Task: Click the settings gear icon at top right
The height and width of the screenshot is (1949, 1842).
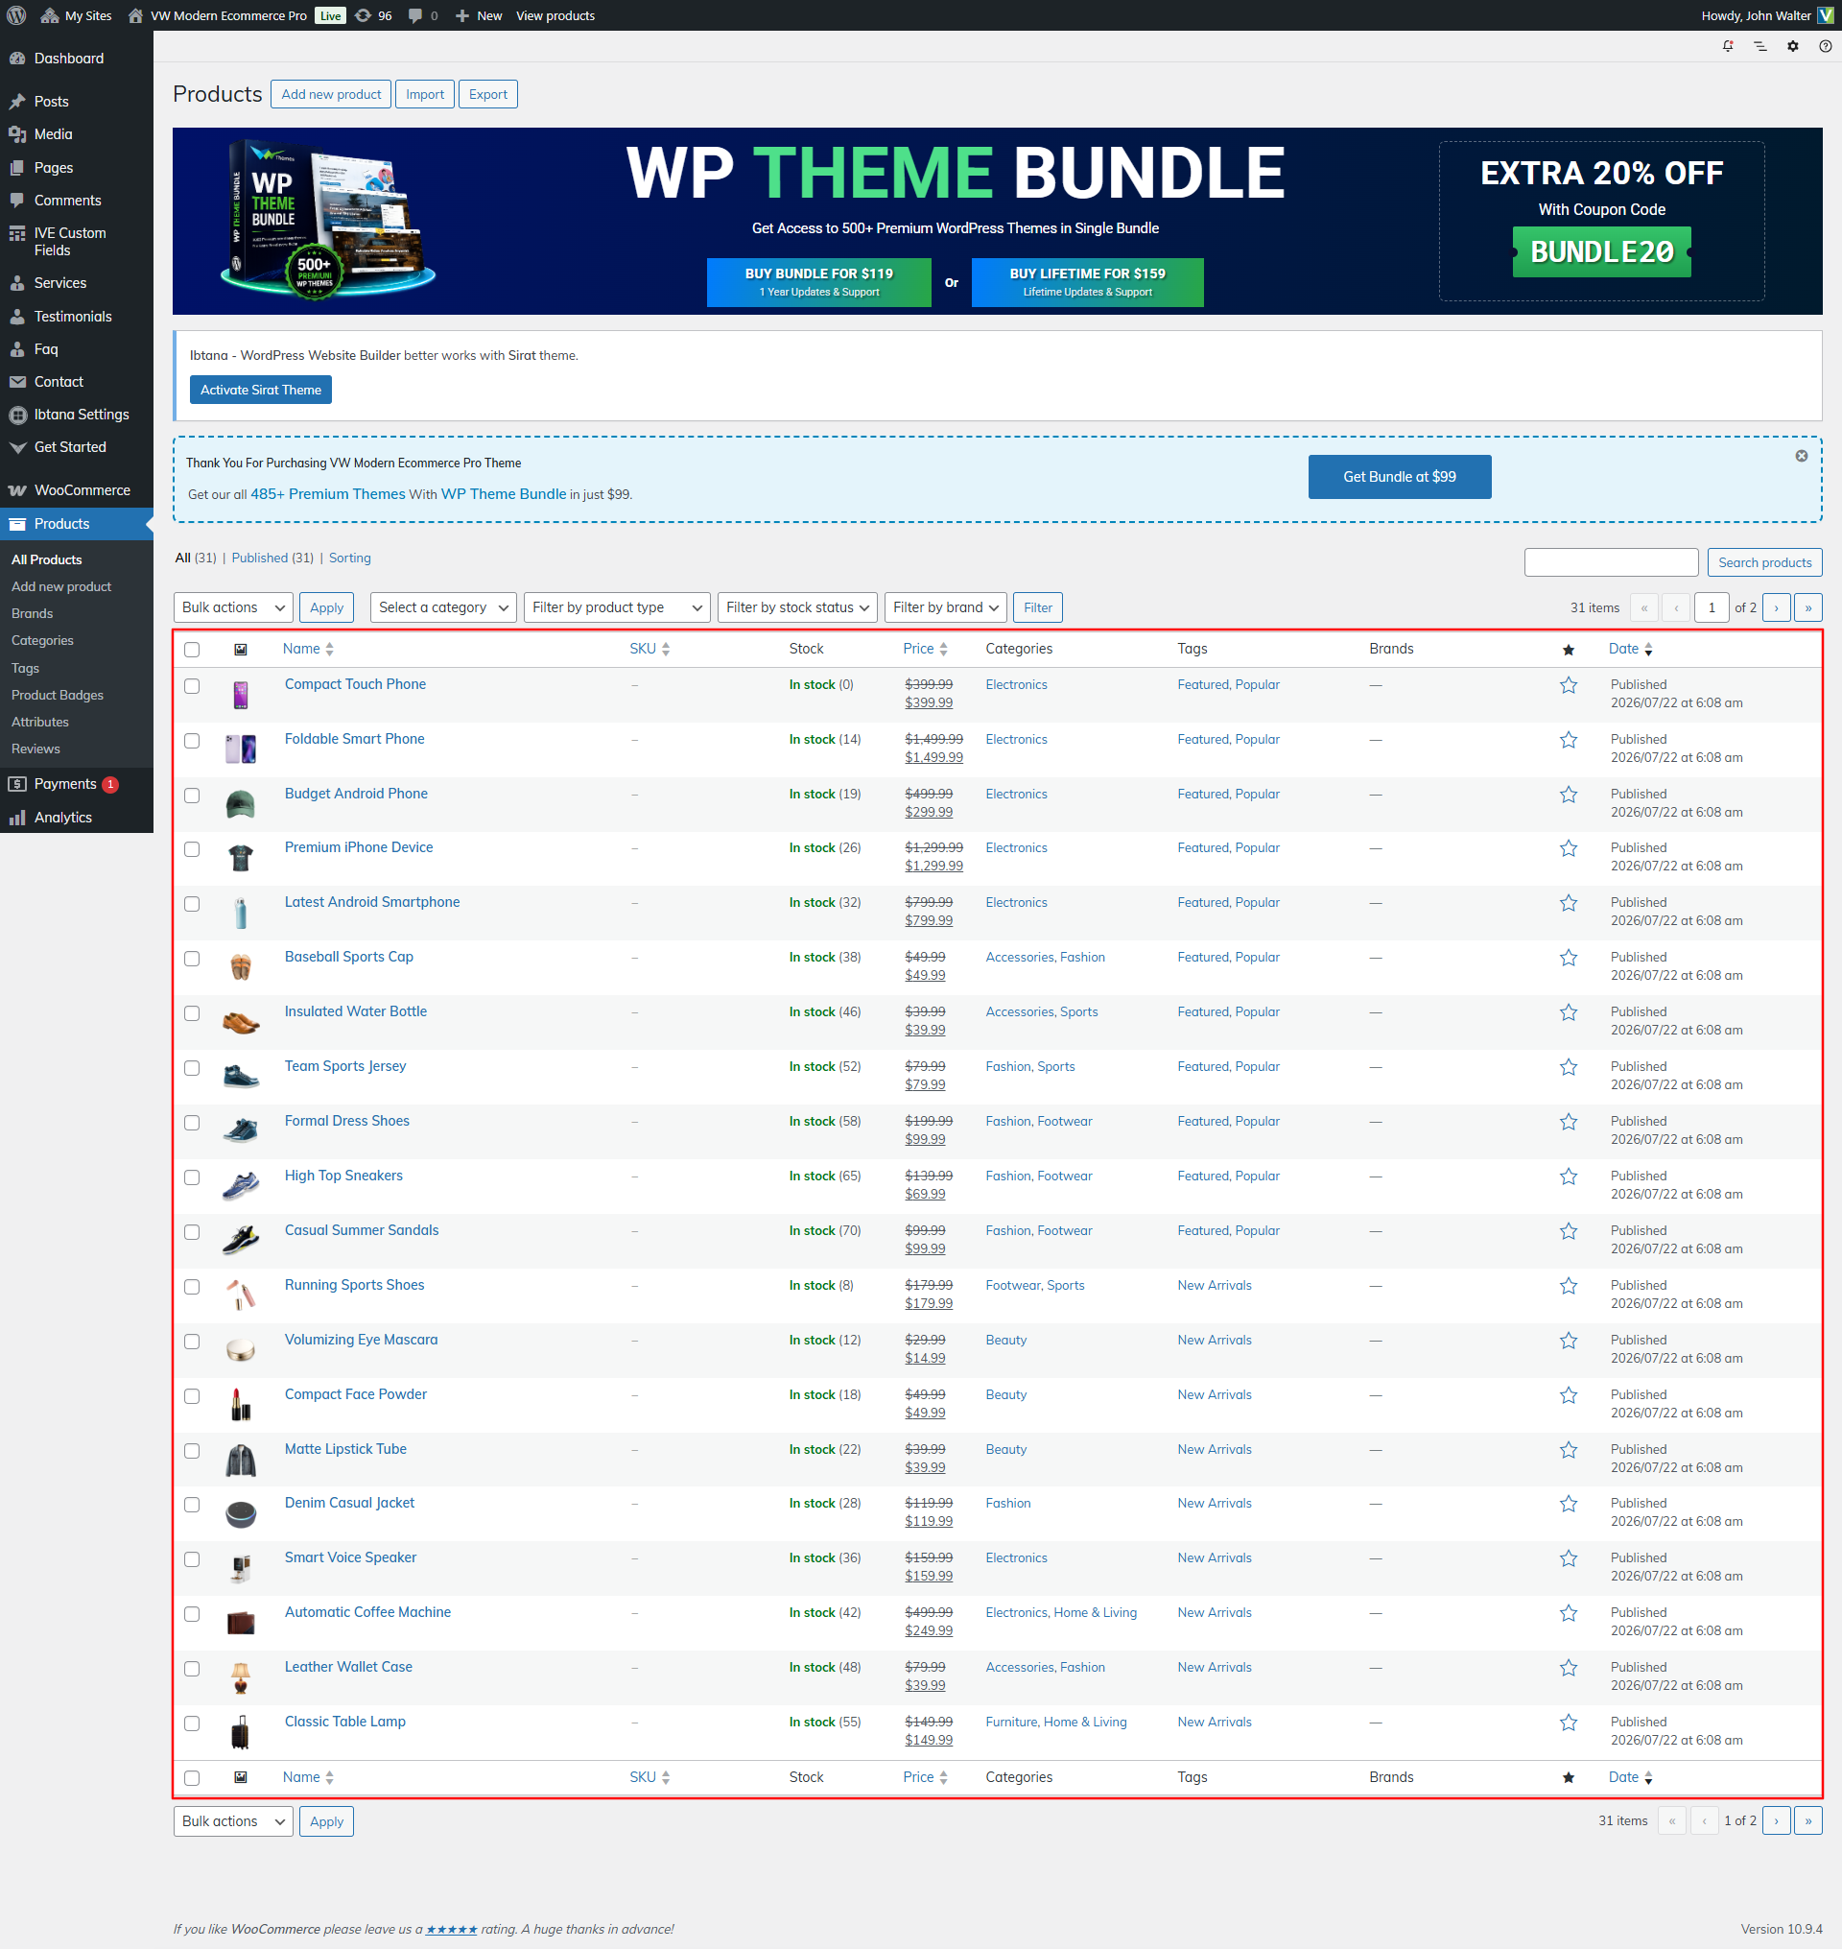Action: pos(1793,46)
